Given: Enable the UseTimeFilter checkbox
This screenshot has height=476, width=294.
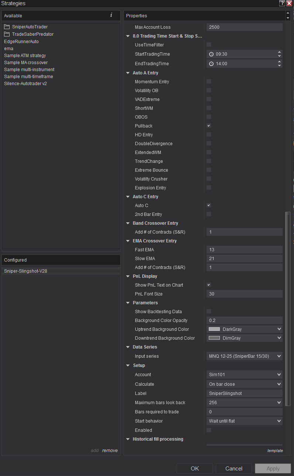Looking at the screenshot, I should coord(209,45).
